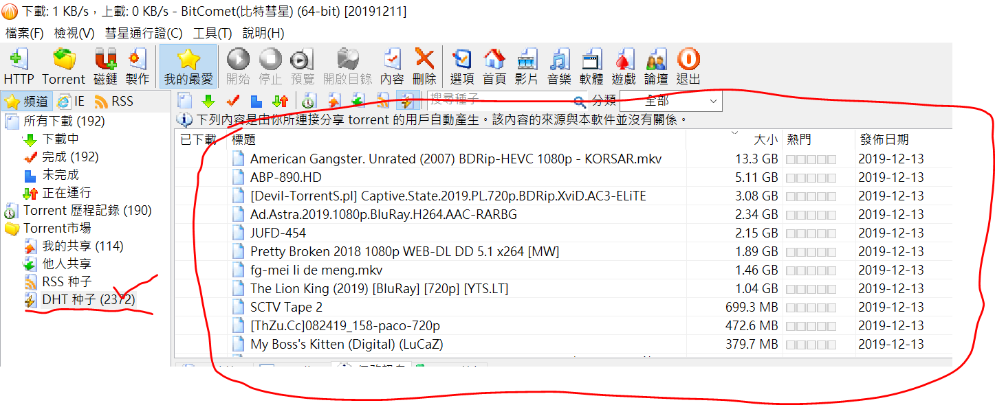Click the 磁鏈 magnet link icon

105,67
